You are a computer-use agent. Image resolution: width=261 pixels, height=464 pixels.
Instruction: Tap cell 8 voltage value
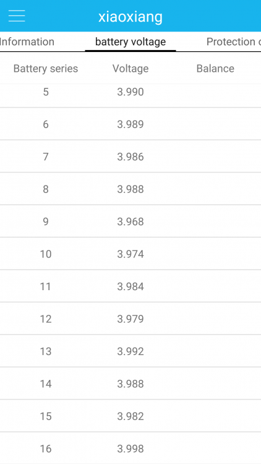[x=130, y=189]
